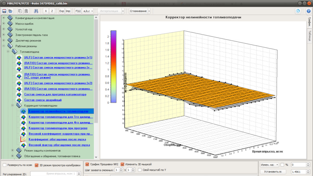Disable 3D режим просмотра калибровки checkbox
The image size is (313, 176).
click(x=37, y=165)
